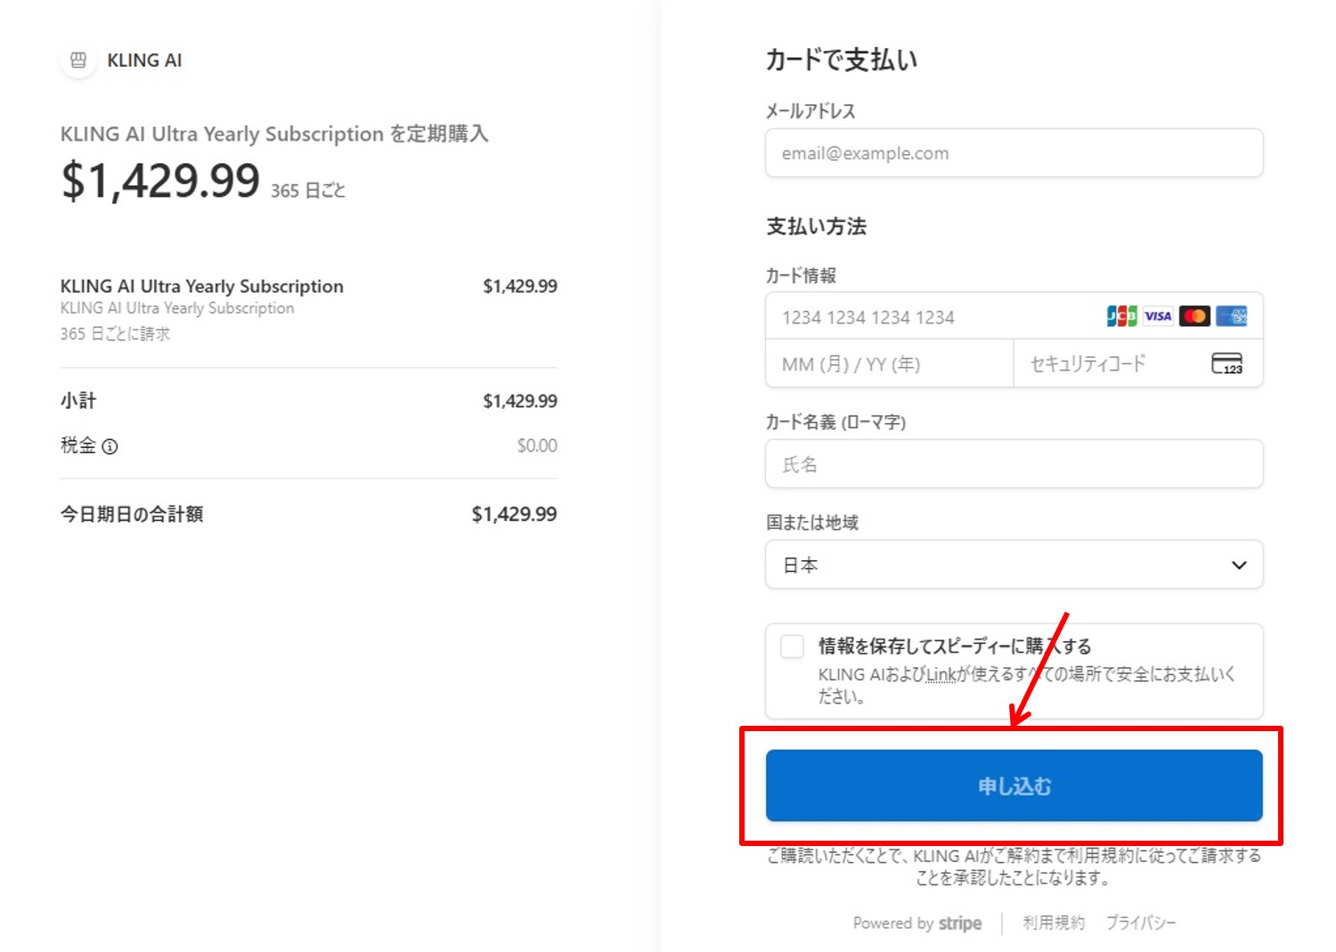Click the KLING AI store icon
This screenshot has width=1336, height=952.
click(x=78, y=61)
